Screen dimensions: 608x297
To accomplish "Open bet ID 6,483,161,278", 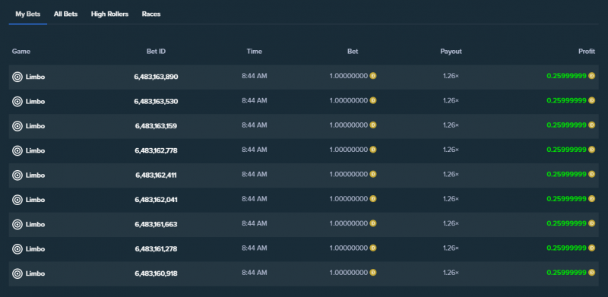I will tap(157, 249).
